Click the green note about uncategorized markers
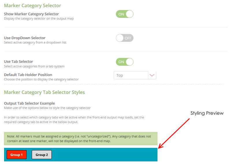 (x=81, y=139)
